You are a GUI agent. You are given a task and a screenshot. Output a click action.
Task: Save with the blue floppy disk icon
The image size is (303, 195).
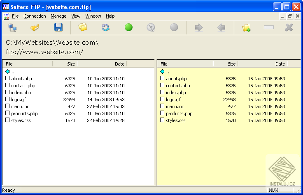[58, 27]
